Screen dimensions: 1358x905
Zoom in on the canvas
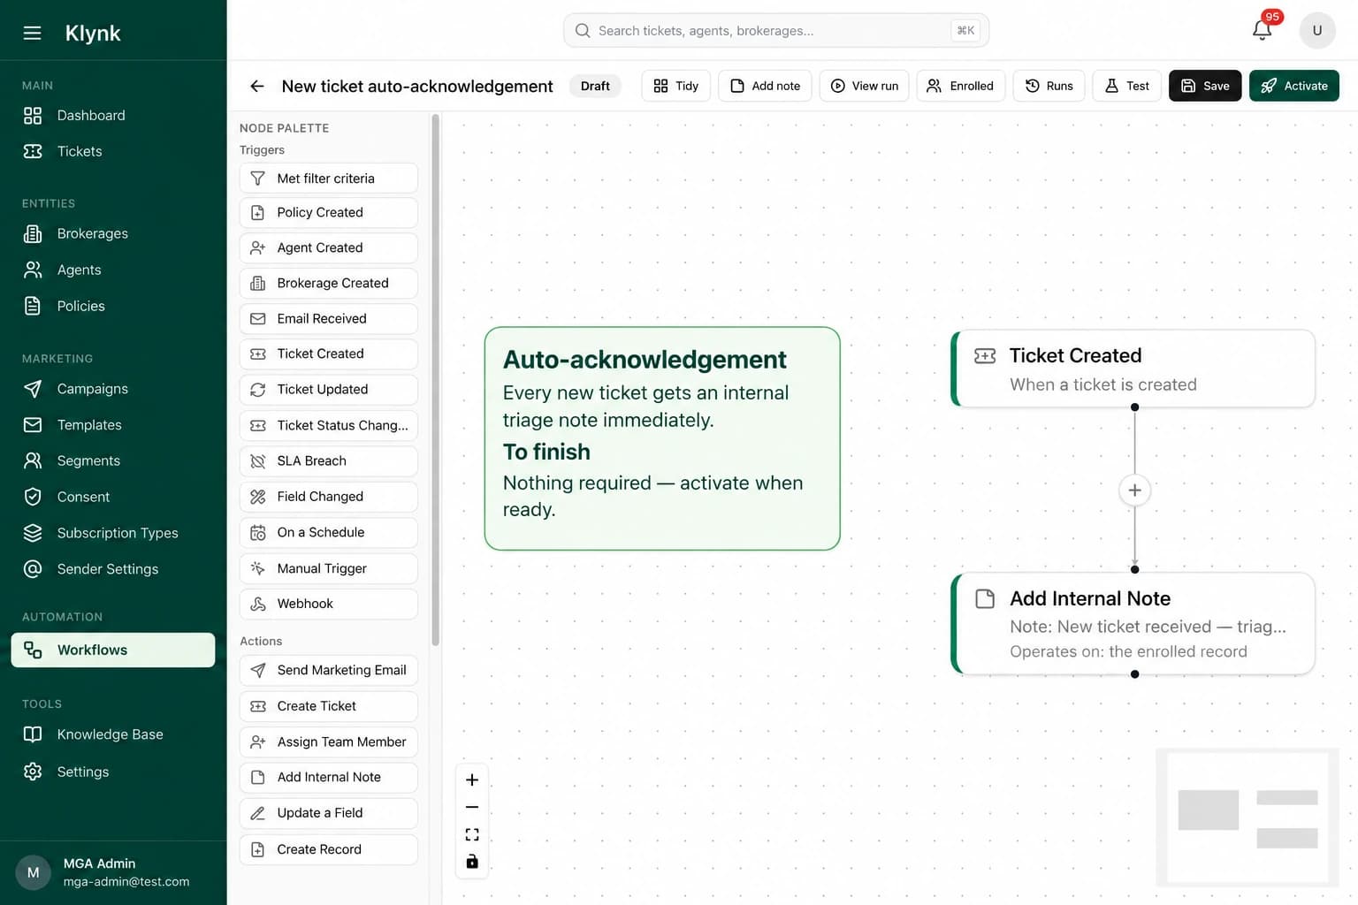(x=472, y=780)
